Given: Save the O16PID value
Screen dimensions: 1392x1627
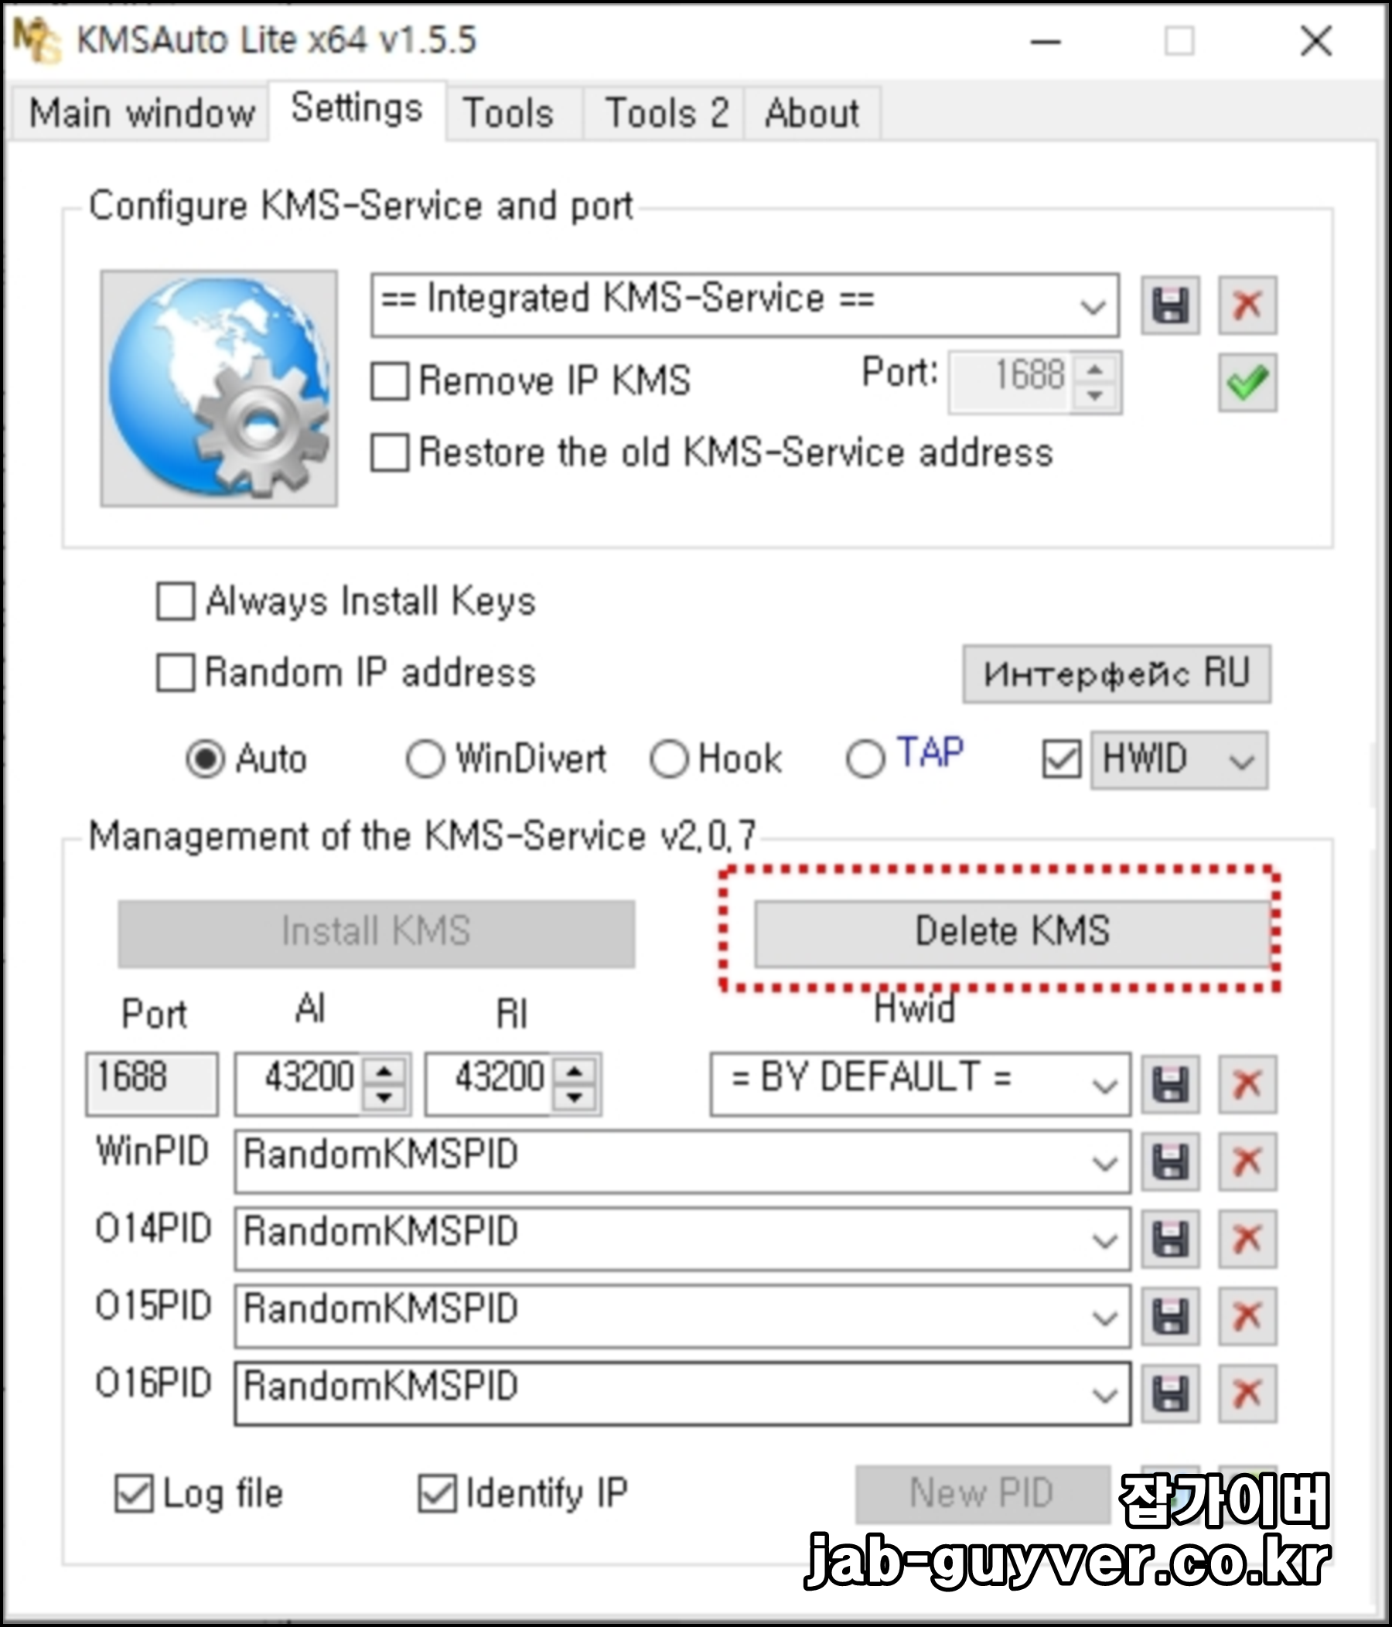Looking at the screenshot, I should [x=1170, y=1393].
